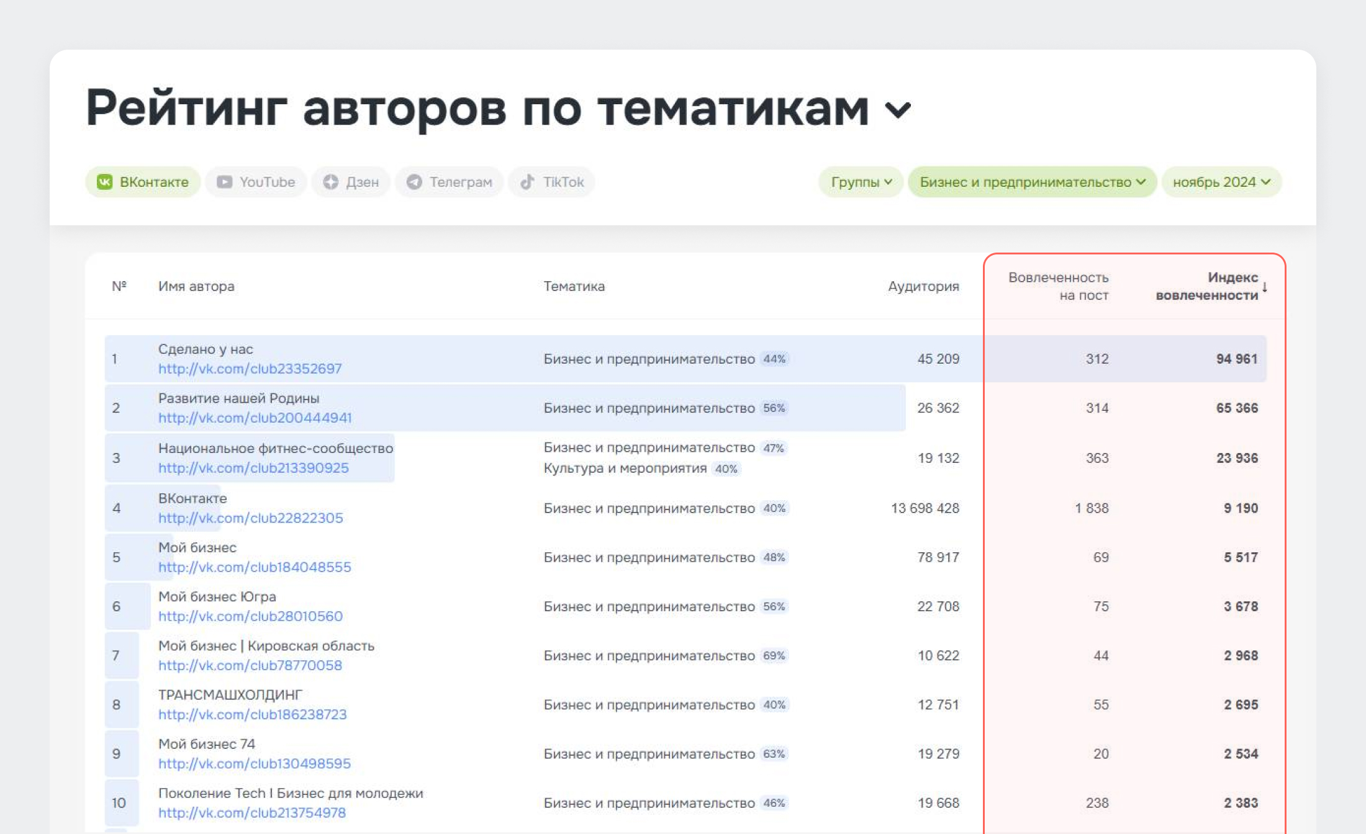This screenshot has width=1366, height=834.
Task: Click audience value 45 209
Action: (x=938, y=359)
